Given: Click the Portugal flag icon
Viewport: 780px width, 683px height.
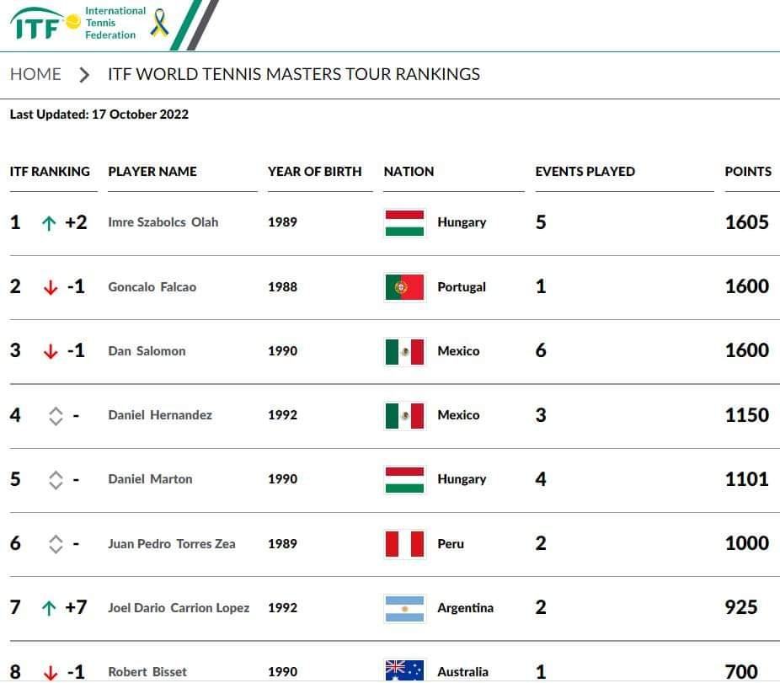Looking at the screenshot, I should 405,287.
